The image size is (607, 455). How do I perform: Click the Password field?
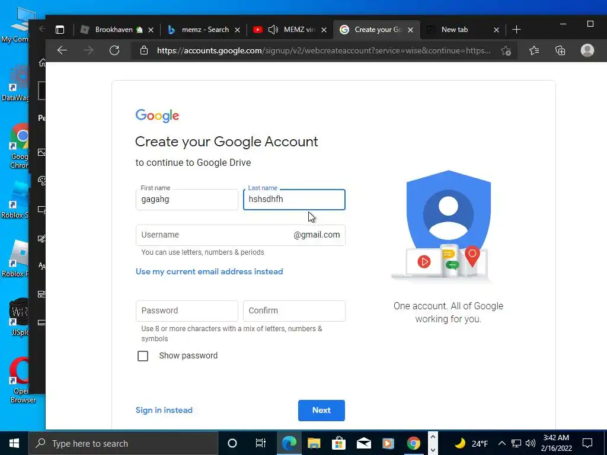187,310
